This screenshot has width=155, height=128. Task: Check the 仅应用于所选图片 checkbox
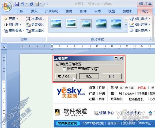[x=64, y=69]
